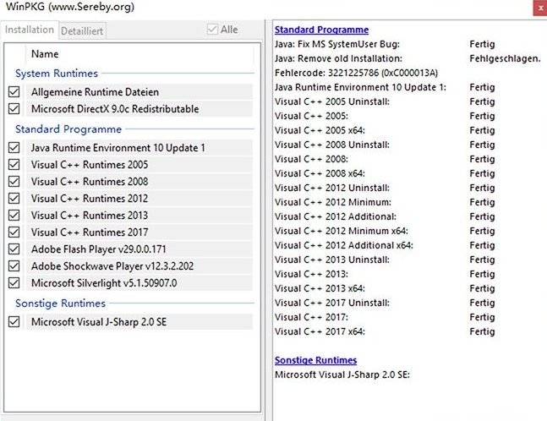Image resolution: width=547 pixels, height=421 pixels.
Task: Click 'Visual C++ 2005 Uninstall:' log line
Action: (332, 101)
